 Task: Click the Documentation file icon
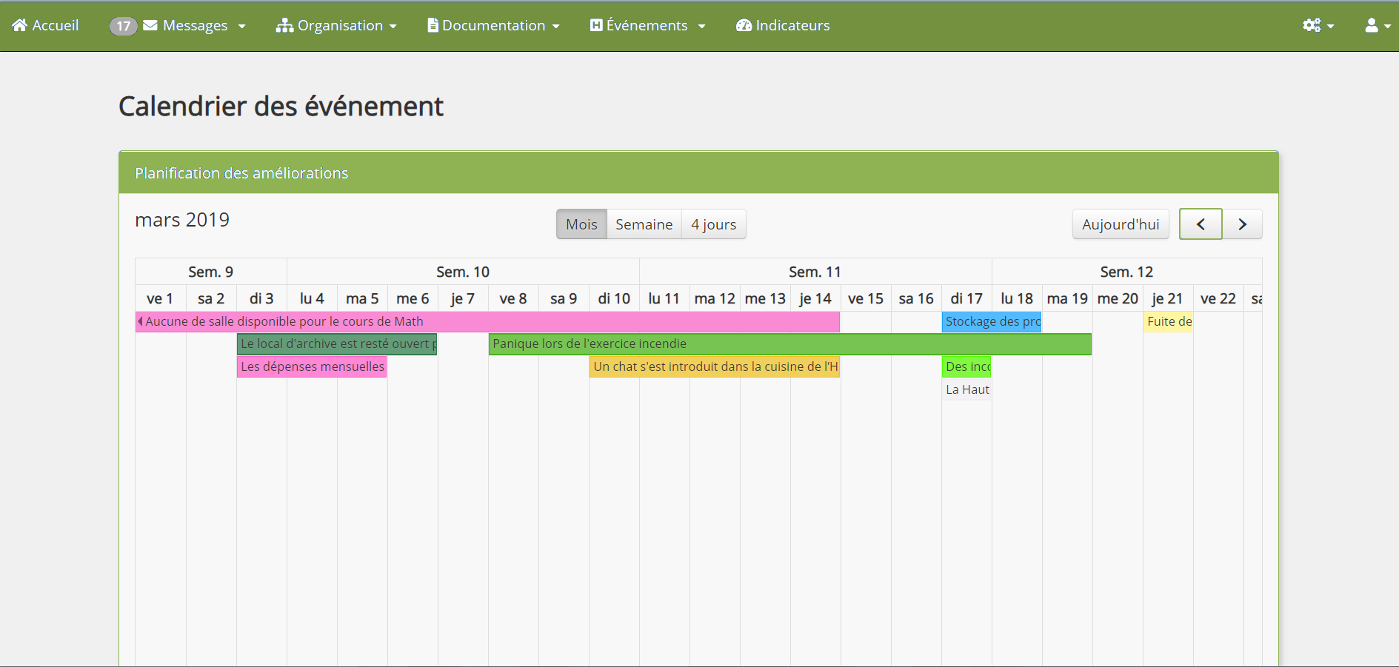click(x=433, y=25)
